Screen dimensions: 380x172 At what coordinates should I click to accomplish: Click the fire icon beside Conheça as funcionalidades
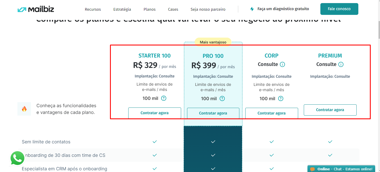[x=24, y=109]
